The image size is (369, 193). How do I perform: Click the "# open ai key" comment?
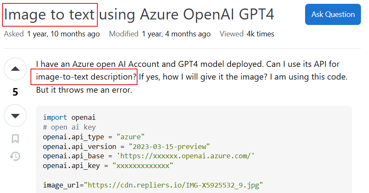(69, 127)
